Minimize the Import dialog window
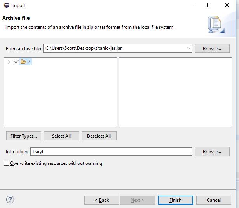The width and height of the screenshot is (239, 208). [x=192, y=5]
